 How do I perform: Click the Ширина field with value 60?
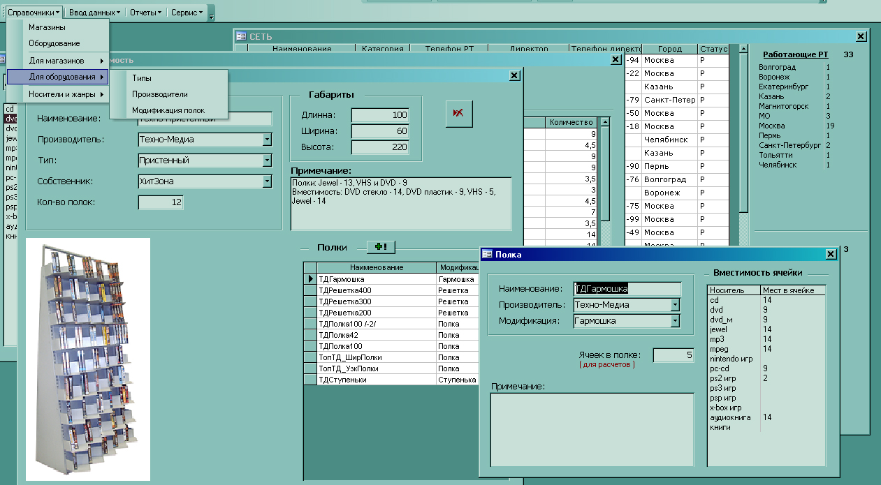point(380,131)
